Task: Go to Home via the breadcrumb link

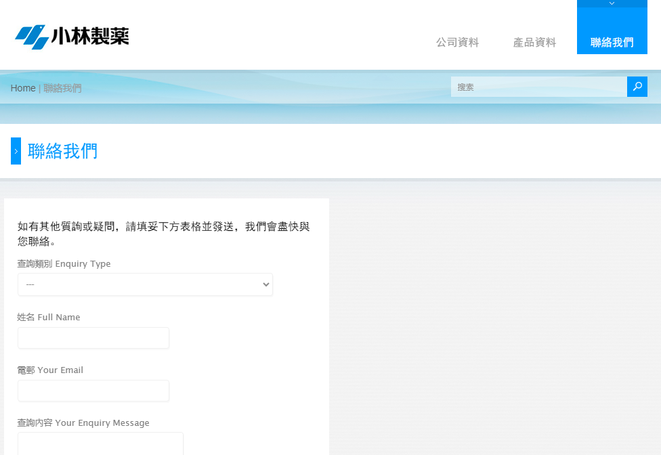Action: (x=23, y=88)
